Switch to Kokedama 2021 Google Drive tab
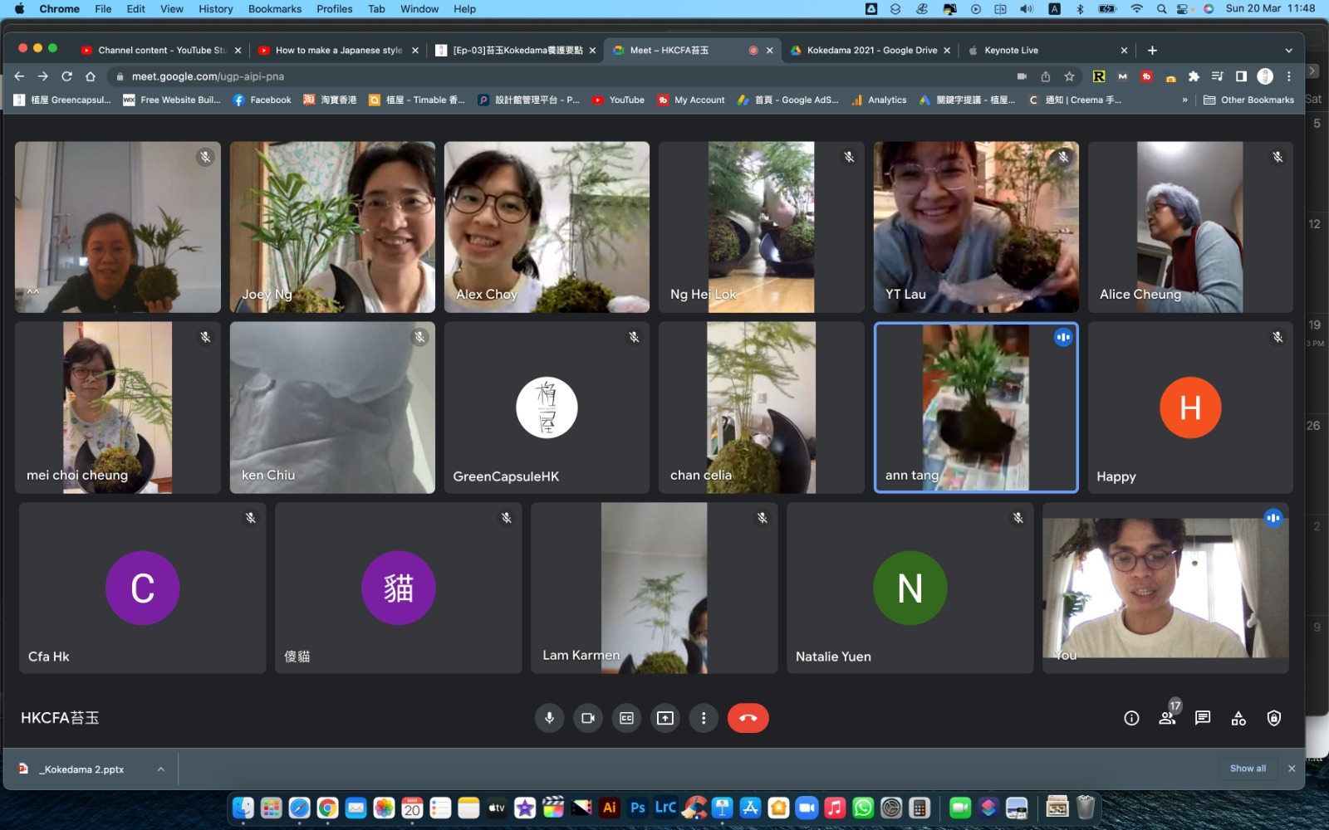The height and width of the screenshot is (830, 1329). 870,50
